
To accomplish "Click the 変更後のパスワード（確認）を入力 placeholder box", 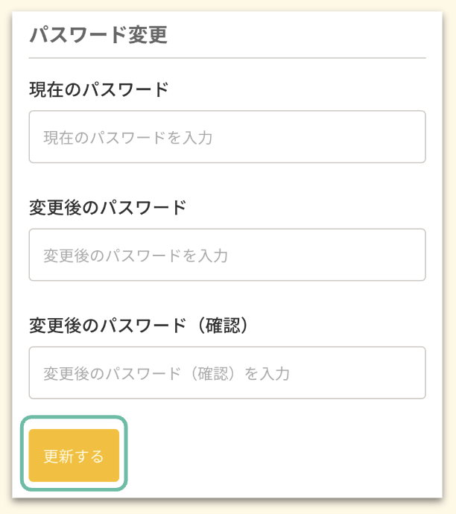I will tap(227, 372).
